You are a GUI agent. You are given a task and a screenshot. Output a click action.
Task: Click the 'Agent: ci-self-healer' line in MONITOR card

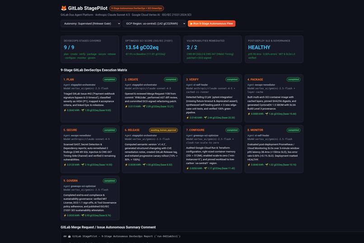pos(258,135)
